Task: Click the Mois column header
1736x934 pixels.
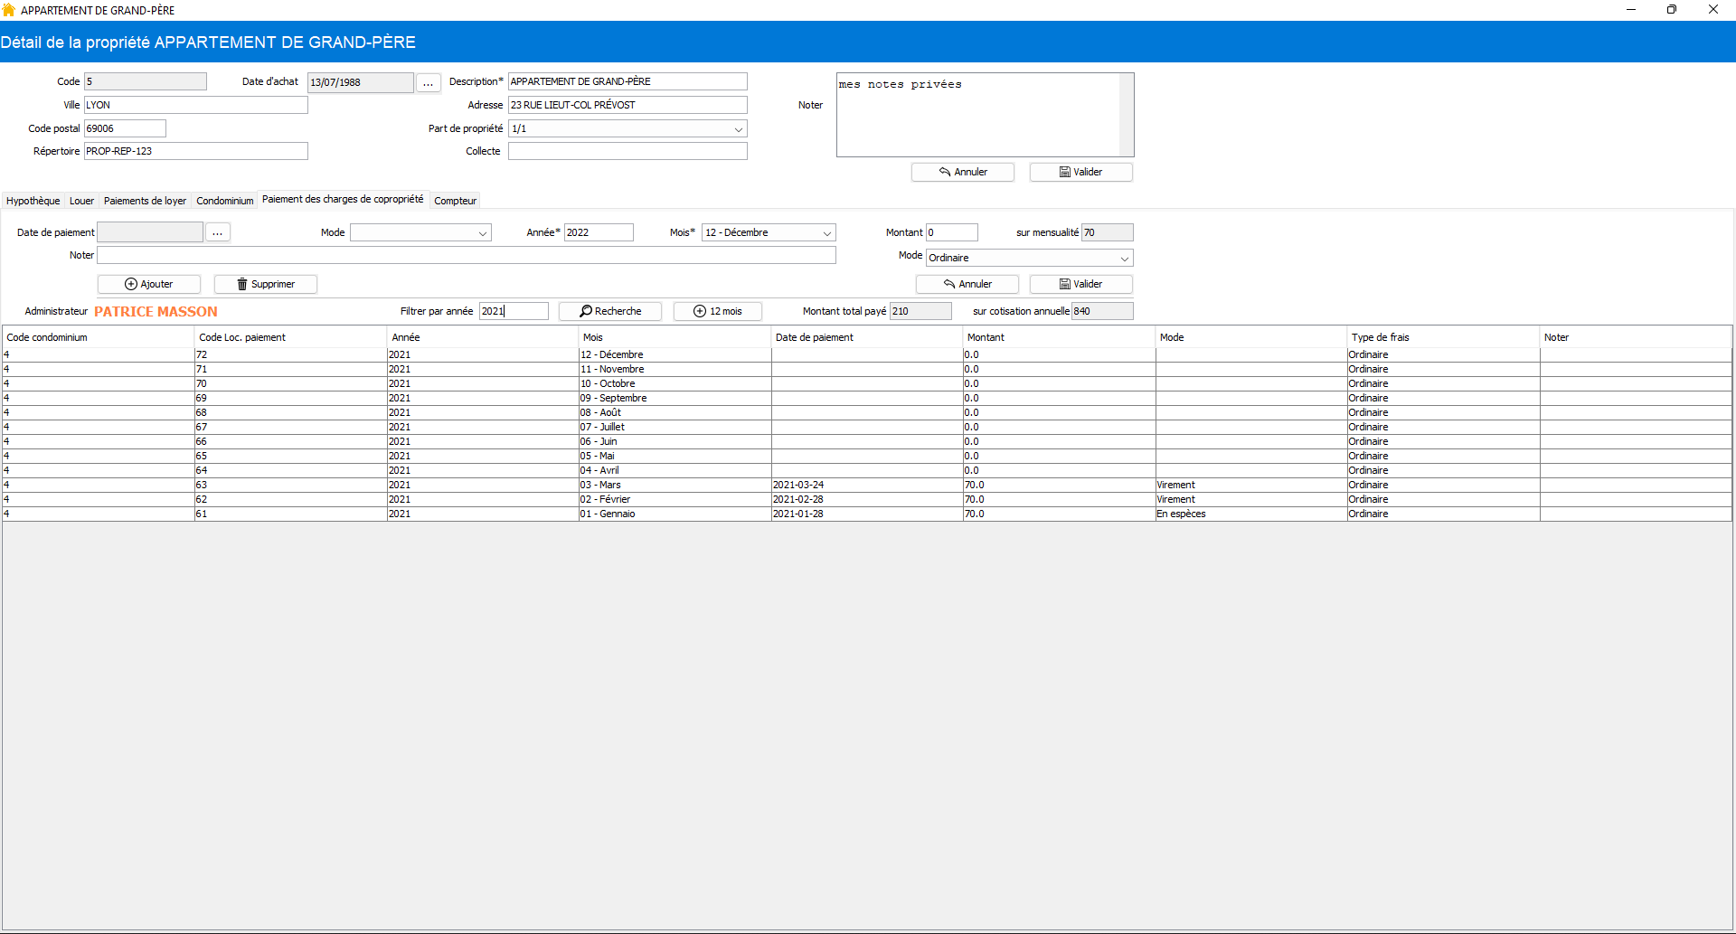Action: (x=675, y=337)
